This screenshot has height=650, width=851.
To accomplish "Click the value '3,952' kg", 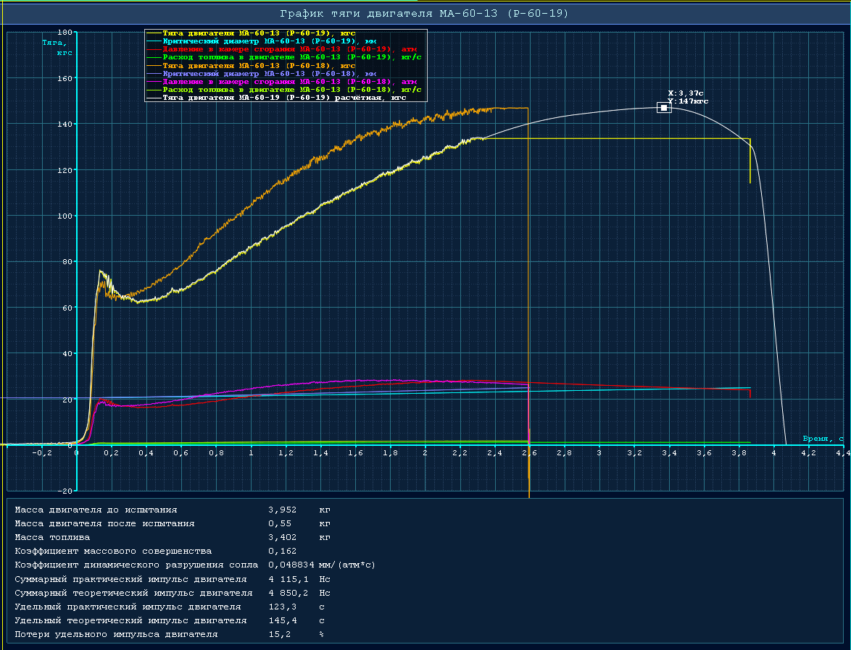I will tap(282, 510).
